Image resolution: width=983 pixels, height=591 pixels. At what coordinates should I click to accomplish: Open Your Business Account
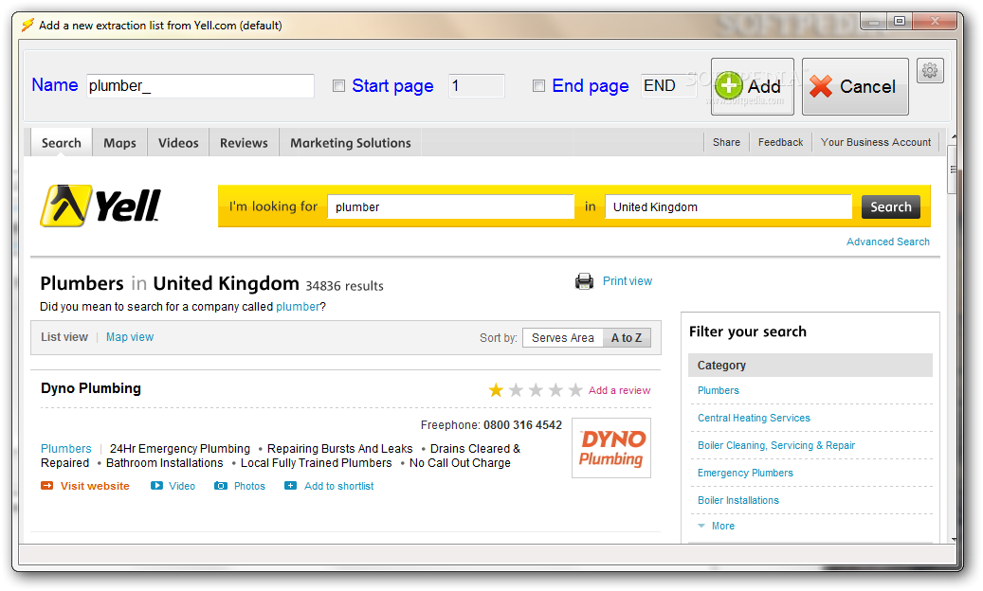click(876, 142)
